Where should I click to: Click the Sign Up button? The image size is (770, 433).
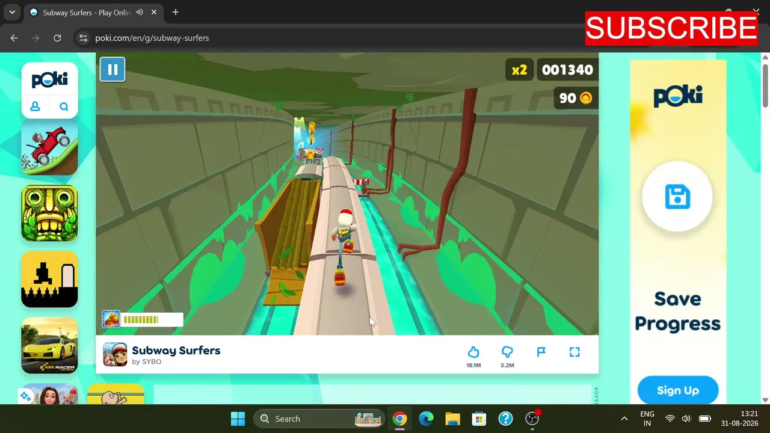(678, 391)
